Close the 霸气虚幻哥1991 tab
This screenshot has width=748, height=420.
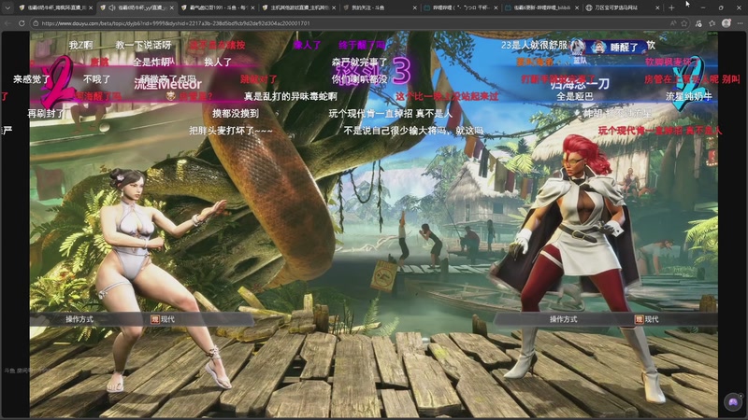click(x=252, y=7)
